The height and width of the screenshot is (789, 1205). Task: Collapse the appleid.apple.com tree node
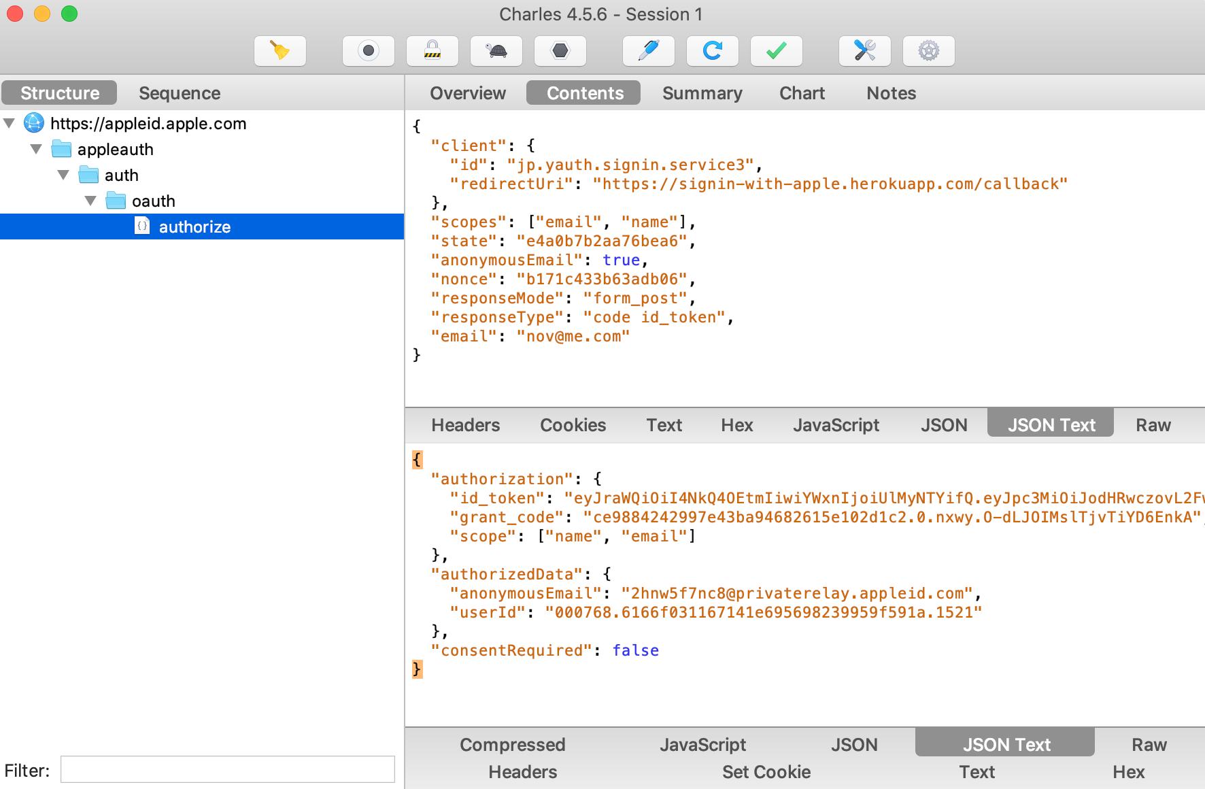point(10,123)
